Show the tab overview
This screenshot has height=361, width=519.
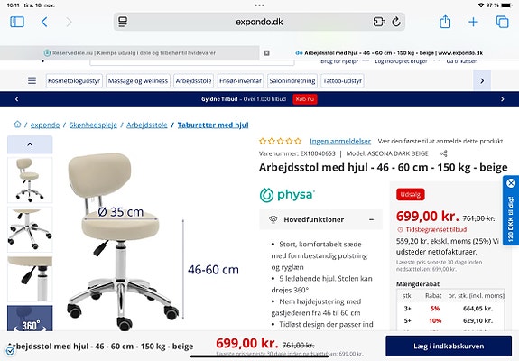[x=502, y=22]
